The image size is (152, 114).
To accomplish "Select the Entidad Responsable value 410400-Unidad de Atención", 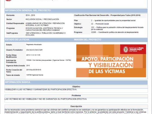I will (45, 24).
